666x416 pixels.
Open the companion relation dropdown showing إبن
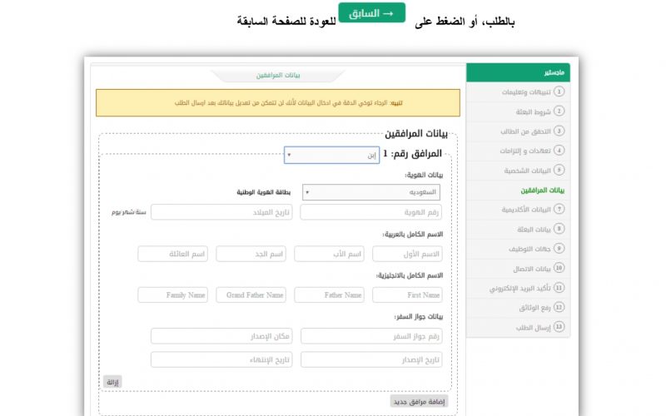click(331, 155)
